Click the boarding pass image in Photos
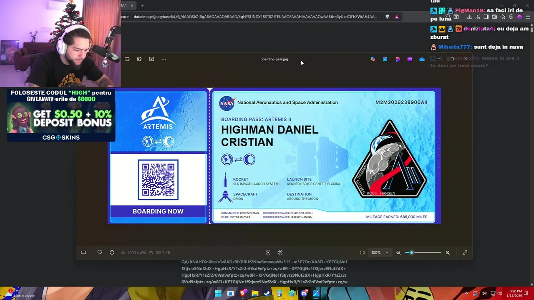The height and width of the screenshot is (300, 534). point(274,156)
